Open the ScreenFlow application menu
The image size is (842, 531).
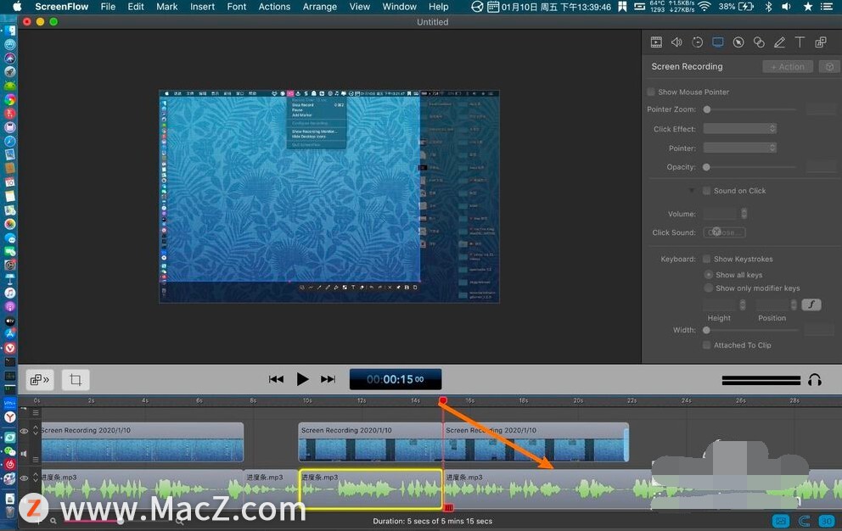point(62,7)
